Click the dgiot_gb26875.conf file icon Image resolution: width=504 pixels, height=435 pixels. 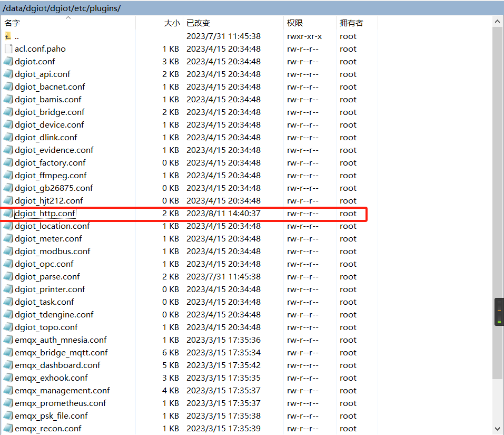click(8, 188)
